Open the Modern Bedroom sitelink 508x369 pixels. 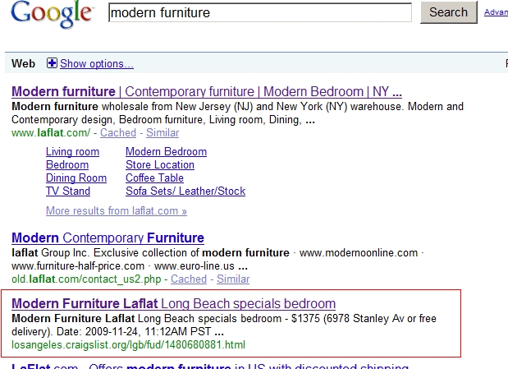point(167,152)
